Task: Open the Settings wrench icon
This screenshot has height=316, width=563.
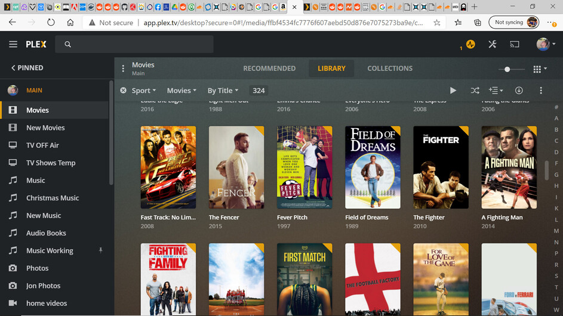Action: 493,44
